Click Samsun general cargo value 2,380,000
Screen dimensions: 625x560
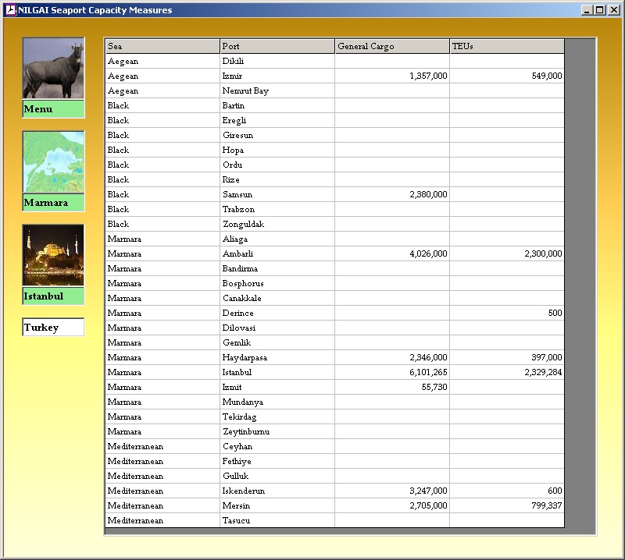click(x=391, y=194)
